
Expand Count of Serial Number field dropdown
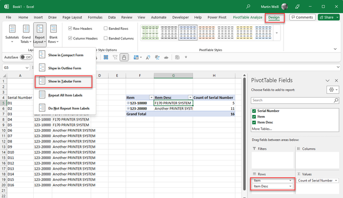tap(336, 180)
